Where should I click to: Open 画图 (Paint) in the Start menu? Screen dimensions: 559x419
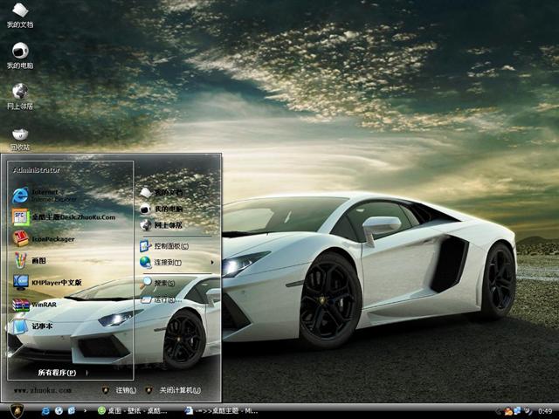(x=39, y=260)
